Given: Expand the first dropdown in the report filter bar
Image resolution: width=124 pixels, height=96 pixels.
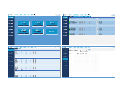Looking at the screenshot, I should (74, 49).
